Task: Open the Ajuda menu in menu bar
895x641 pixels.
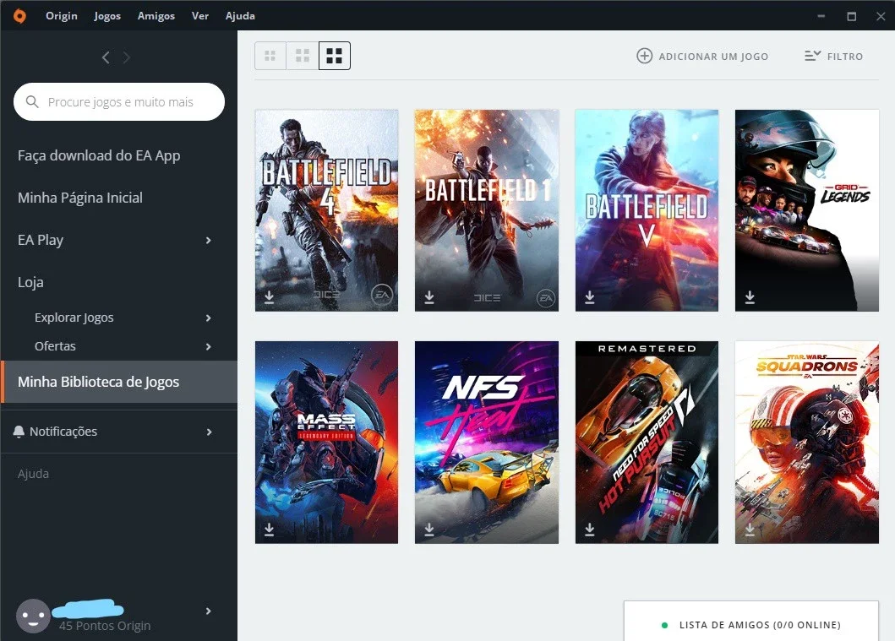Action: (x=240, y=16)
